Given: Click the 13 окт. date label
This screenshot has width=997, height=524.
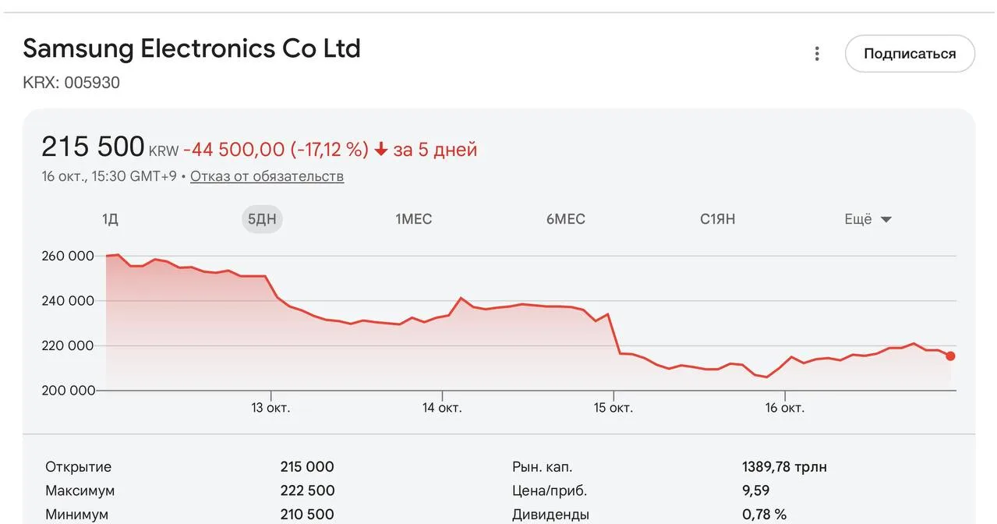Looking at the screenshot, I should point(270,408).
